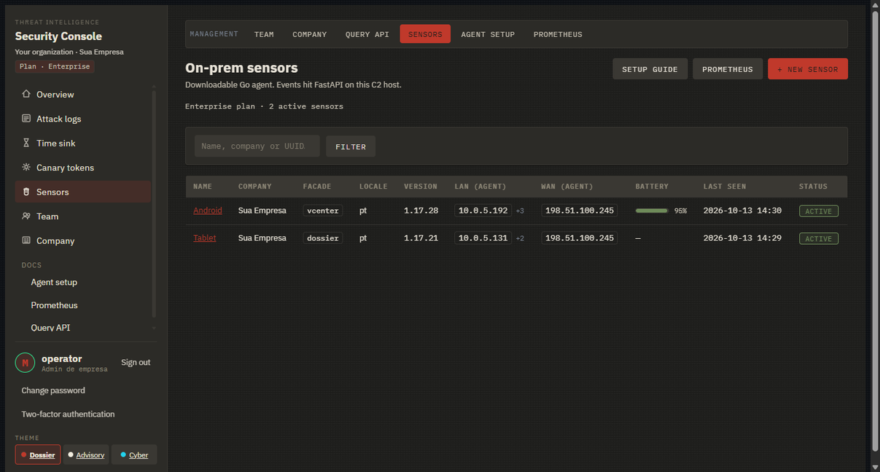The width and height of the screenshot is (880, 472).
Task: Click last seen 2026-10-13 14:30
Action: point(742,211)
